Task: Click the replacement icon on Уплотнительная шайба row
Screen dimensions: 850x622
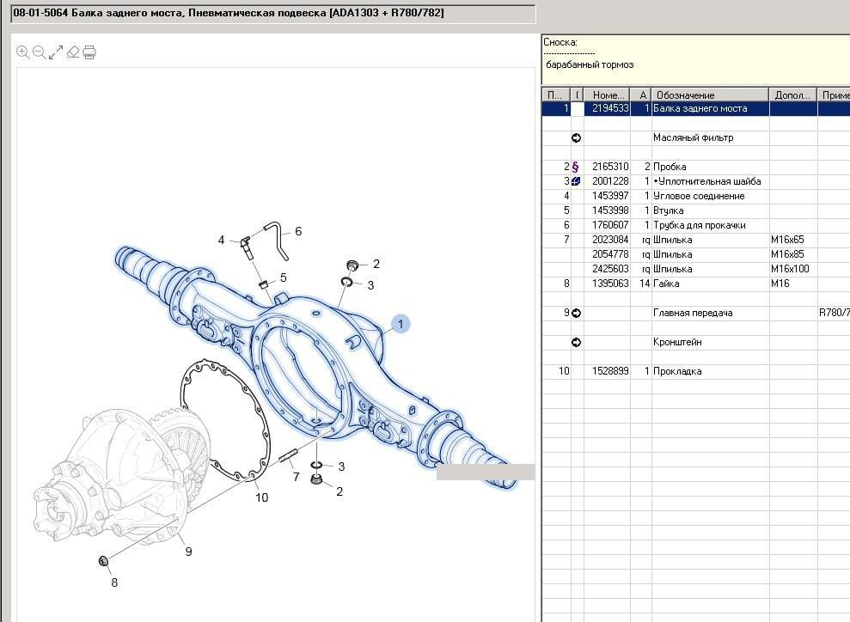Action: (576, 181)
